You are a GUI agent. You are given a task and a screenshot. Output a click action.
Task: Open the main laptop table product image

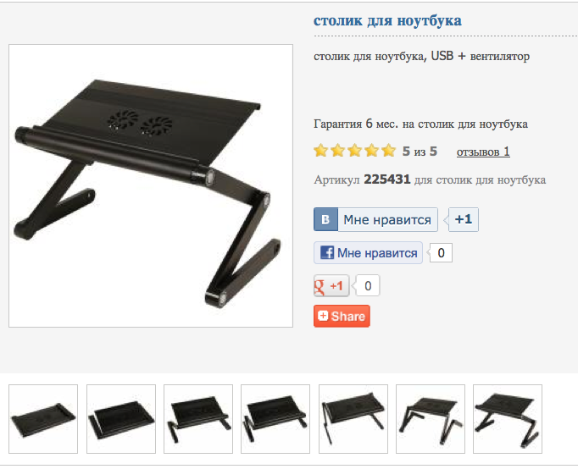(151, 185)
